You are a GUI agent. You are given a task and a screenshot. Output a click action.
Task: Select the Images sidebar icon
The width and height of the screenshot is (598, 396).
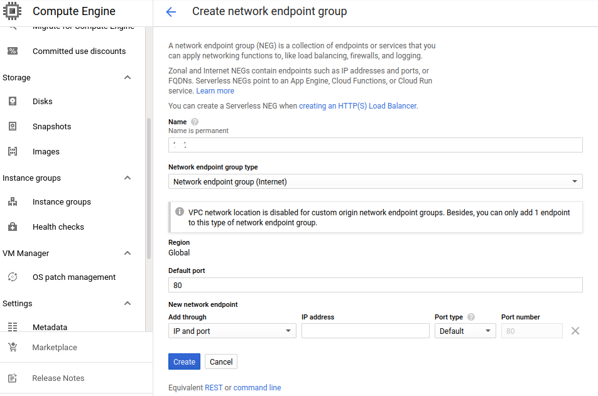(x=13, y=151)
